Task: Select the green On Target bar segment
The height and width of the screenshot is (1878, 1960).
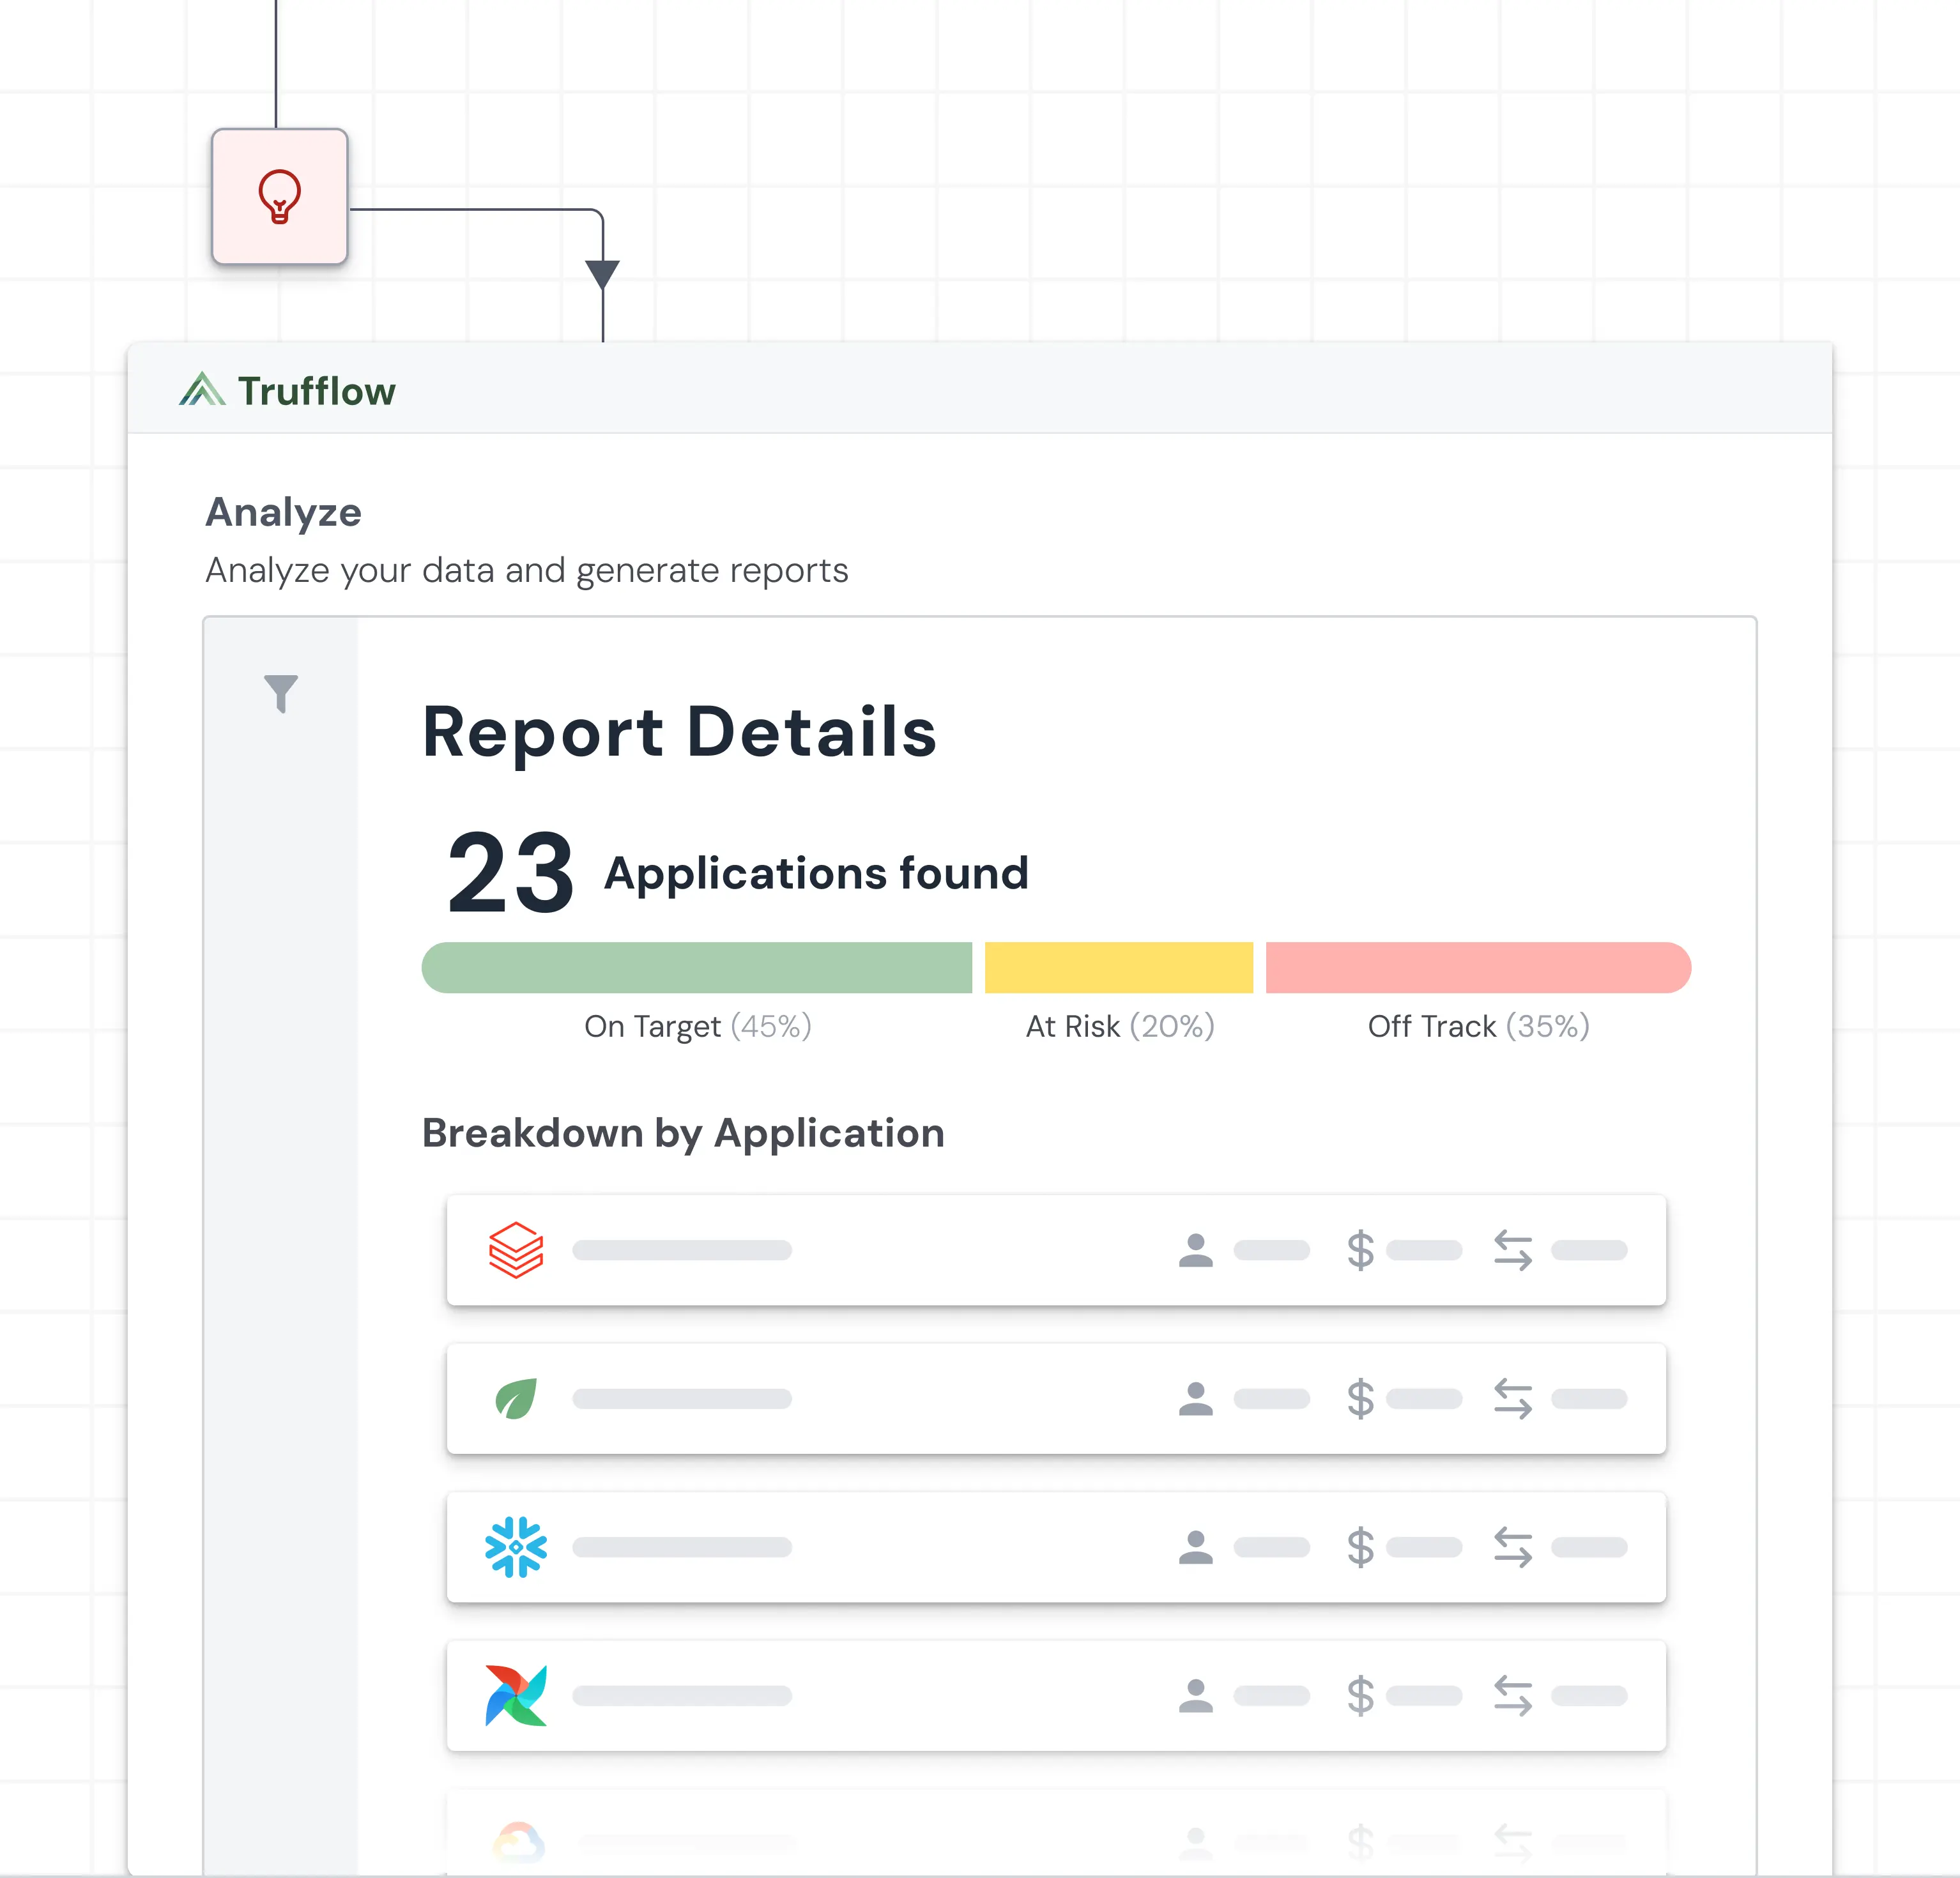Action: (x=697, y=967)
